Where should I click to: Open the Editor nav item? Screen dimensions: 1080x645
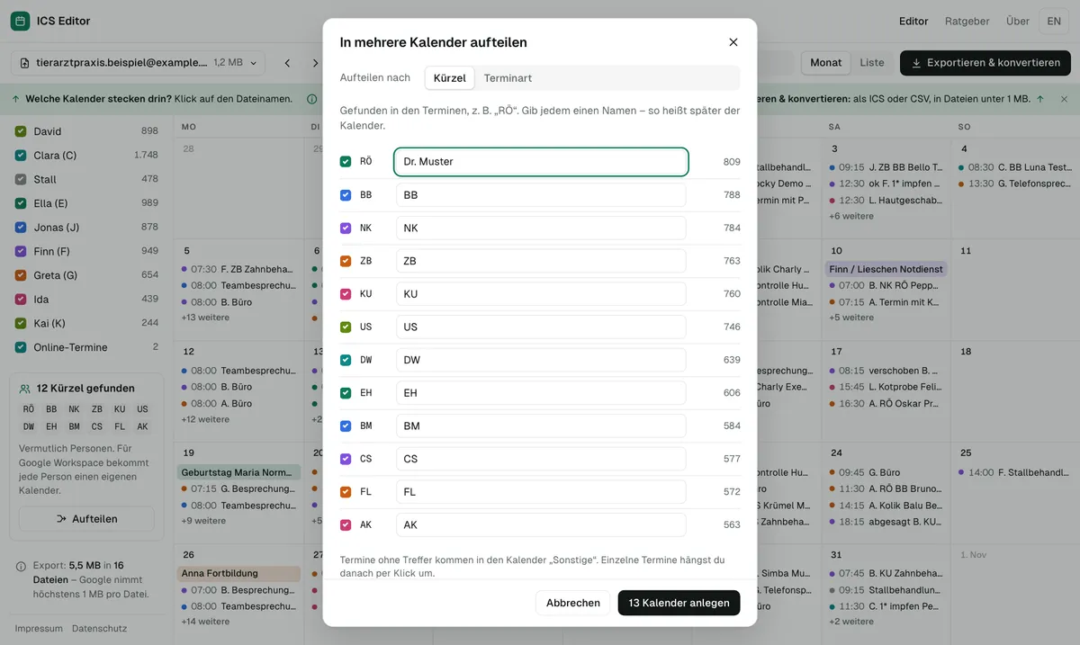click(x=913, y=21)
